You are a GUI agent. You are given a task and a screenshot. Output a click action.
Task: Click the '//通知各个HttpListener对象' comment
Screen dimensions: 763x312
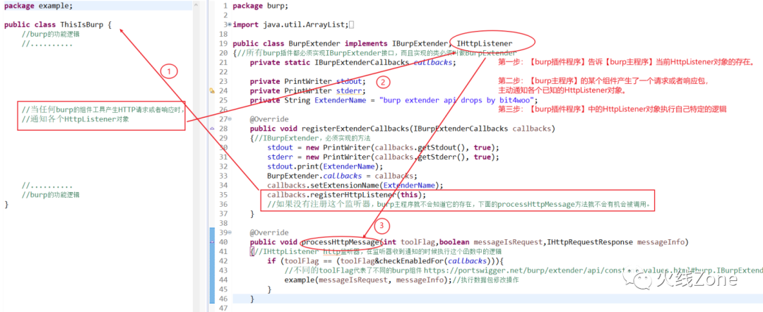pos(76,119)
